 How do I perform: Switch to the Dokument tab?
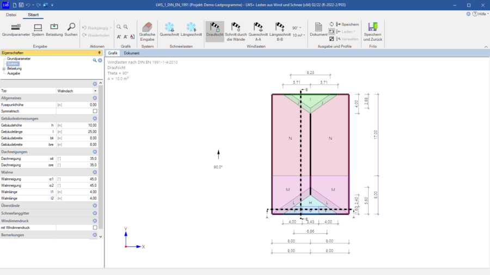[131, 53]
